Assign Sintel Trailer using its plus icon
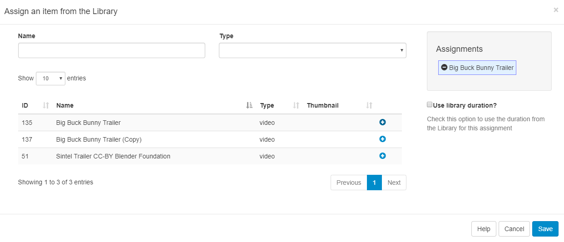Image resolution: width=564 pixels, height=242 pixels. [x=382, y=156]
